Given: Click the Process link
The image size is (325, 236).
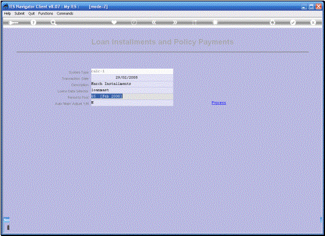Looking at the screenshot, I should [219, 102].
